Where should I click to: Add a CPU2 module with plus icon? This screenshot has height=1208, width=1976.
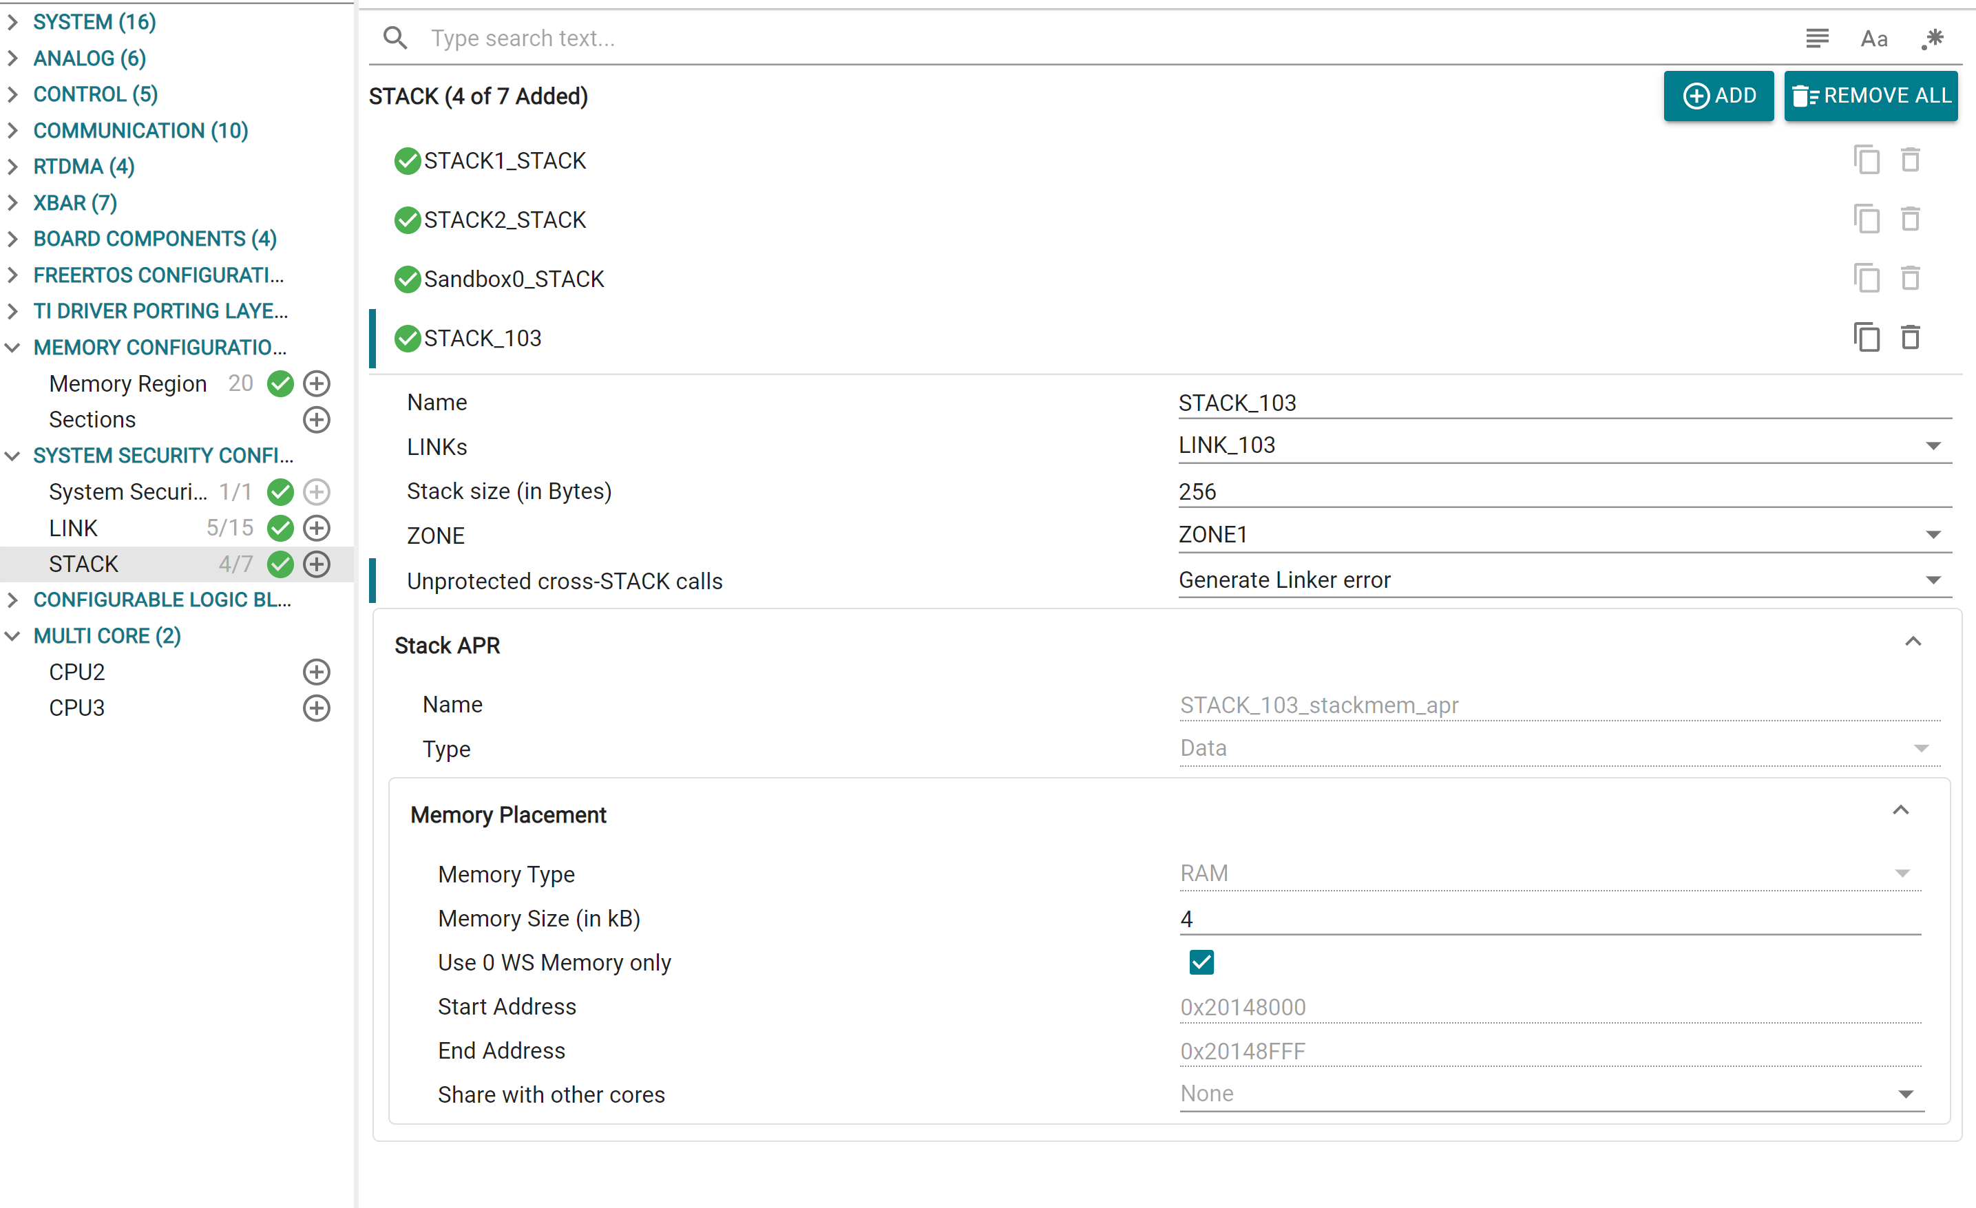[x=317, y=672]
